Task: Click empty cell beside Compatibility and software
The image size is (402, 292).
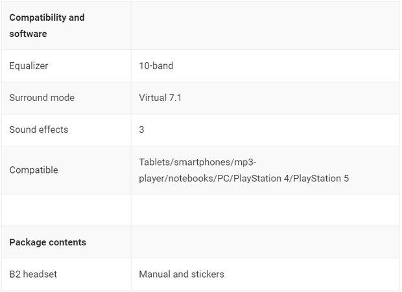Action: pos(265,26)
